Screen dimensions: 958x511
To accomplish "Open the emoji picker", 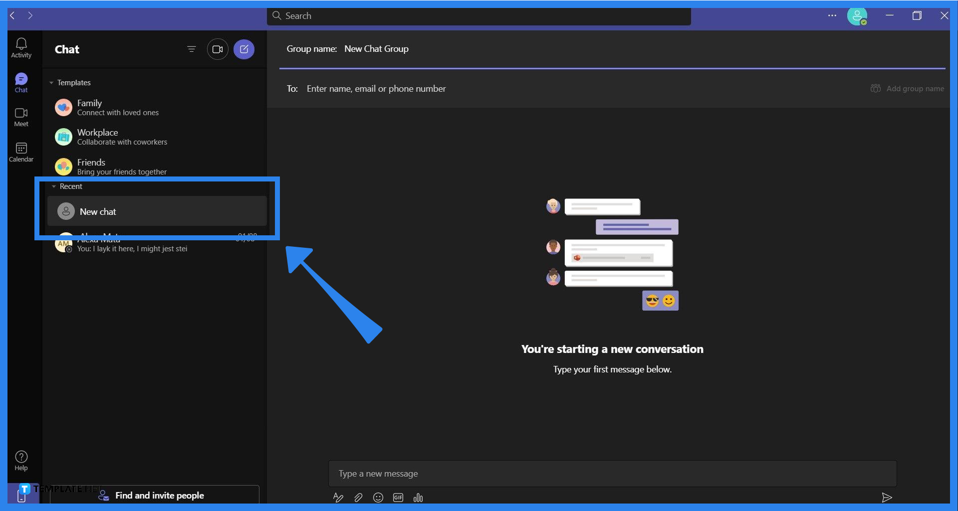I will 378,497.
